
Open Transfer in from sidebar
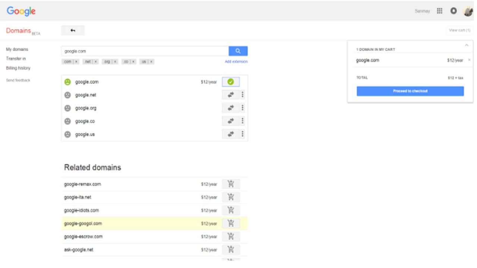16,59
